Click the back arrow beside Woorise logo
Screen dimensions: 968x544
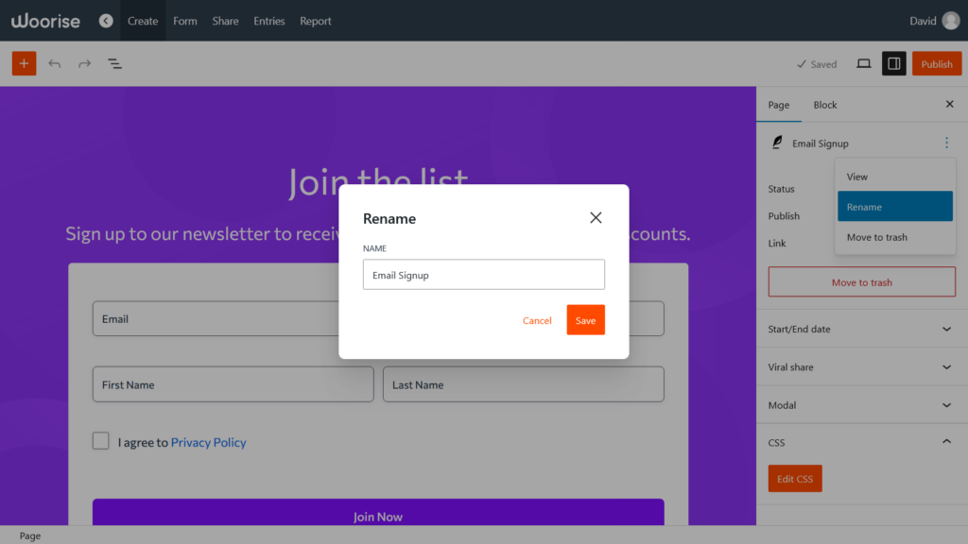pyautogui.click(x=106, y=19)
